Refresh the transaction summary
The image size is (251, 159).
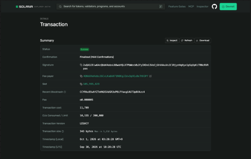click(x=187, y=40)
